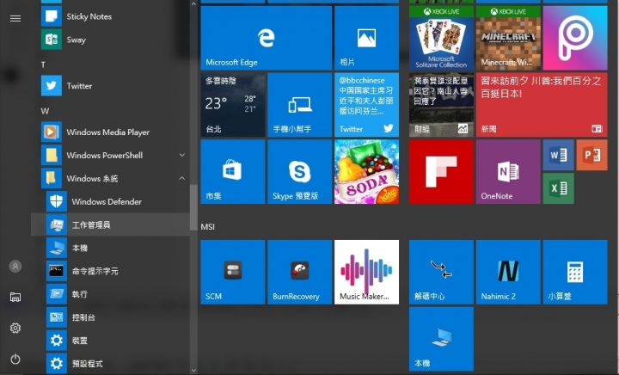The height and width of the screenshot is (375, 619).
Task: Open the Nahimic 2 tile
Action: 508,272
